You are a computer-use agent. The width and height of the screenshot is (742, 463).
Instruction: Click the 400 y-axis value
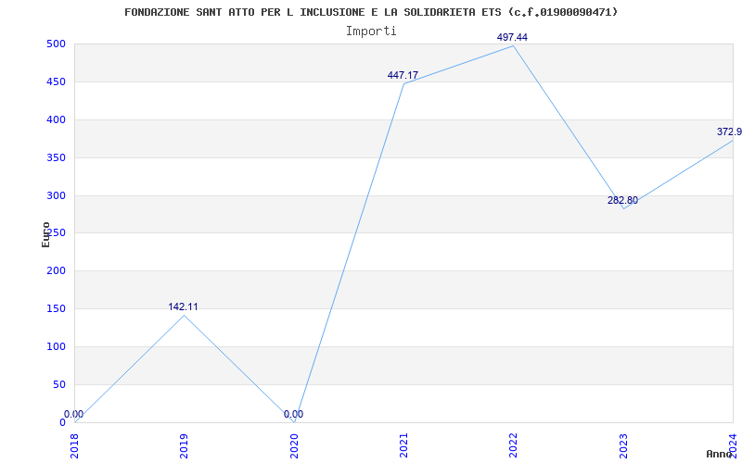point(56,120)
